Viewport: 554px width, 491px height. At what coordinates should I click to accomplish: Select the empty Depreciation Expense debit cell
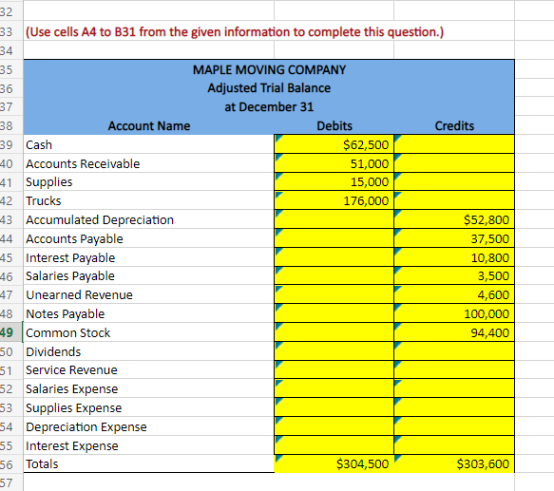tap(334, 426)
